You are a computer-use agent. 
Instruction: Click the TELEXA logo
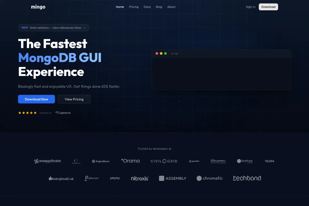coord(269,161)
